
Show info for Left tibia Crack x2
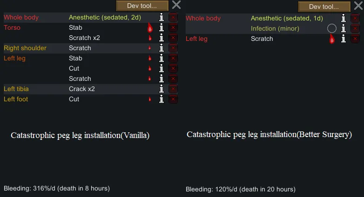pos(162,89)
